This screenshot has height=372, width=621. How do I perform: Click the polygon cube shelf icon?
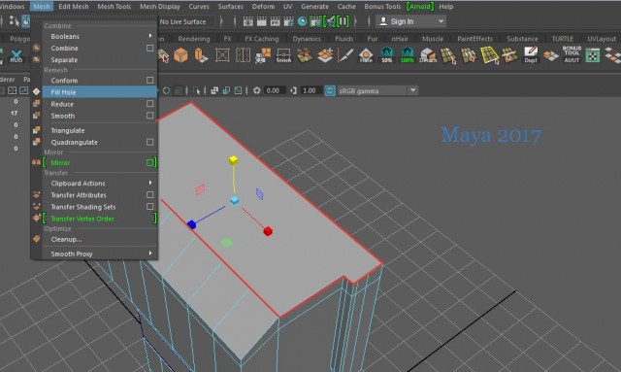(180, 55)
